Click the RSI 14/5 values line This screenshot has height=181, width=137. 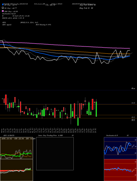click(x=16, y=16)
